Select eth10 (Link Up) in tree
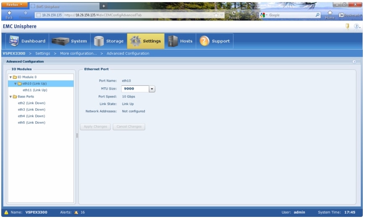367x219 pixels. [41, 84]
